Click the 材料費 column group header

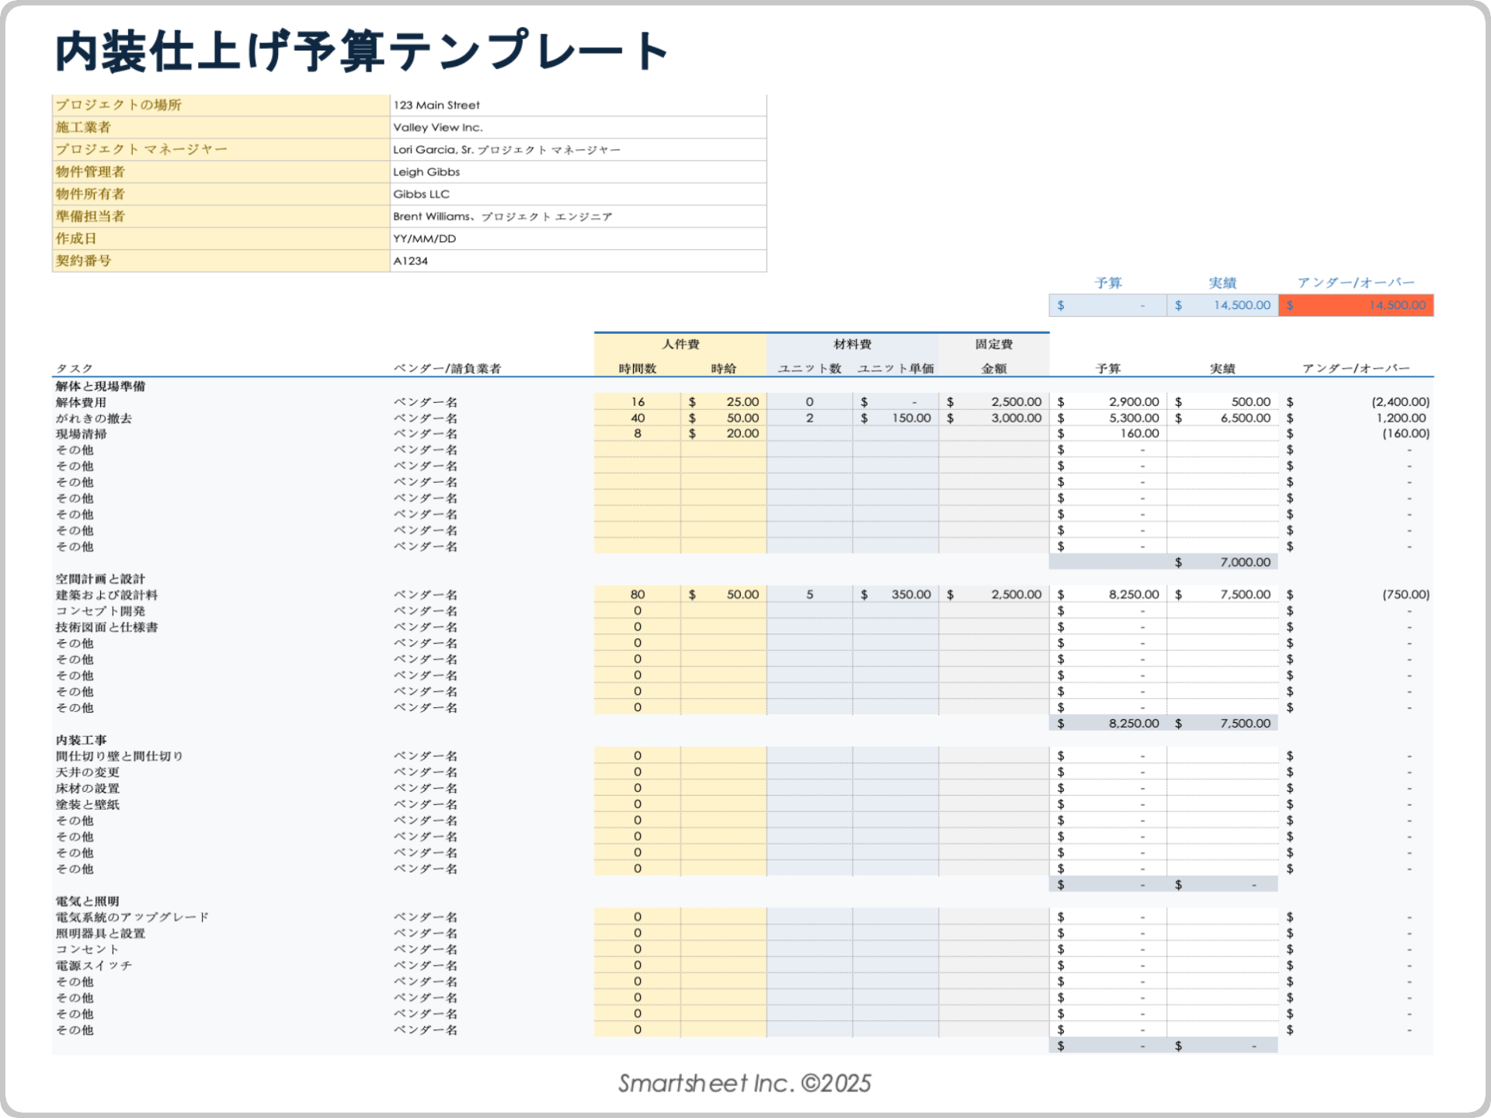point(853,343)
